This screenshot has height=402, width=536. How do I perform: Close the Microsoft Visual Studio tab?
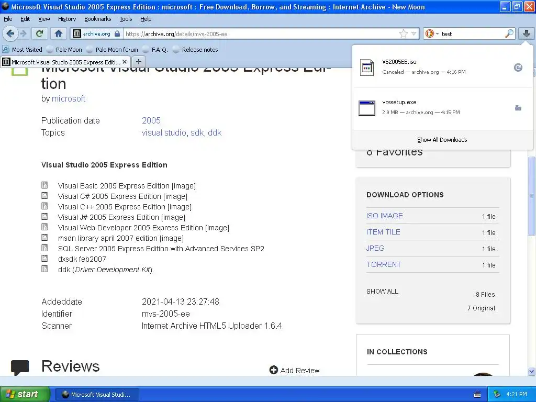coord(125,62)
